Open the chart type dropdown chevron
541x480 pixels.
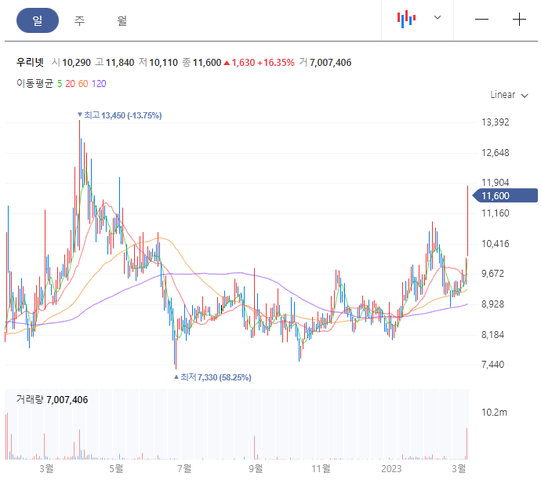(x=438, y=17)
